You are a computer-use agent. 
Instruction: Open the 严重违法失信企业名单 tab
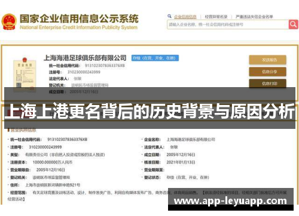pos(254,17)
